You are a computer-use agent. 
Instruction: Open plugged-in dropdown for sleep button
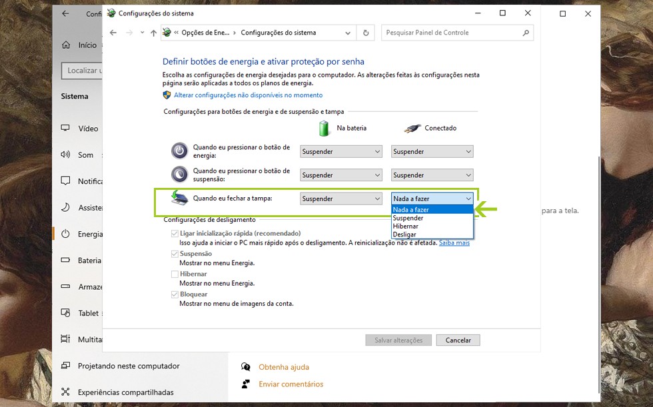click(x=432, y=175)
